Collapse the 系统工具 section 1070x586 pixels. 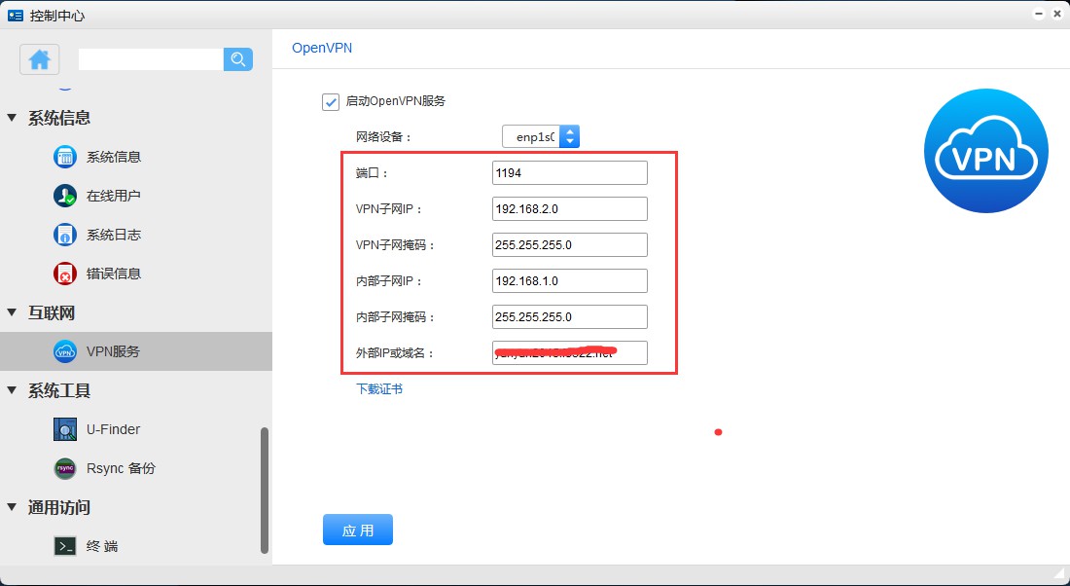[x=13, y=390]
